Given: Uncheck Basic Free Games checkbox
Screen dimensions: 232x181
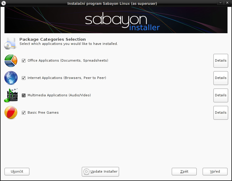Looking at the screenshot, I should coord(24,113).
